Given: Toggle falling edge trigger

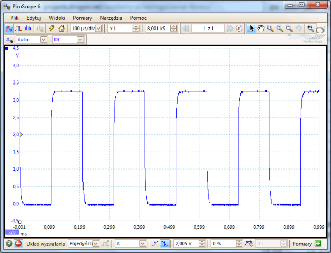Looking at the screenshot, I should pyautogui.click(x=164, y=244).
